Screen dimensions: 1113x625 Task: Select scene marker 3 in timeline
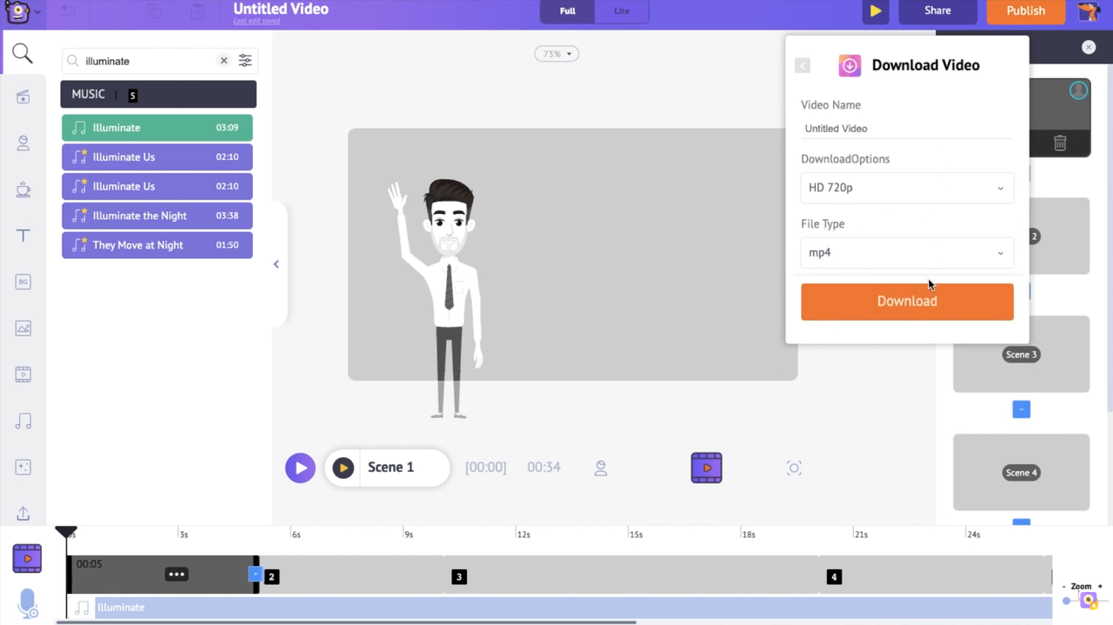[459, 576]
